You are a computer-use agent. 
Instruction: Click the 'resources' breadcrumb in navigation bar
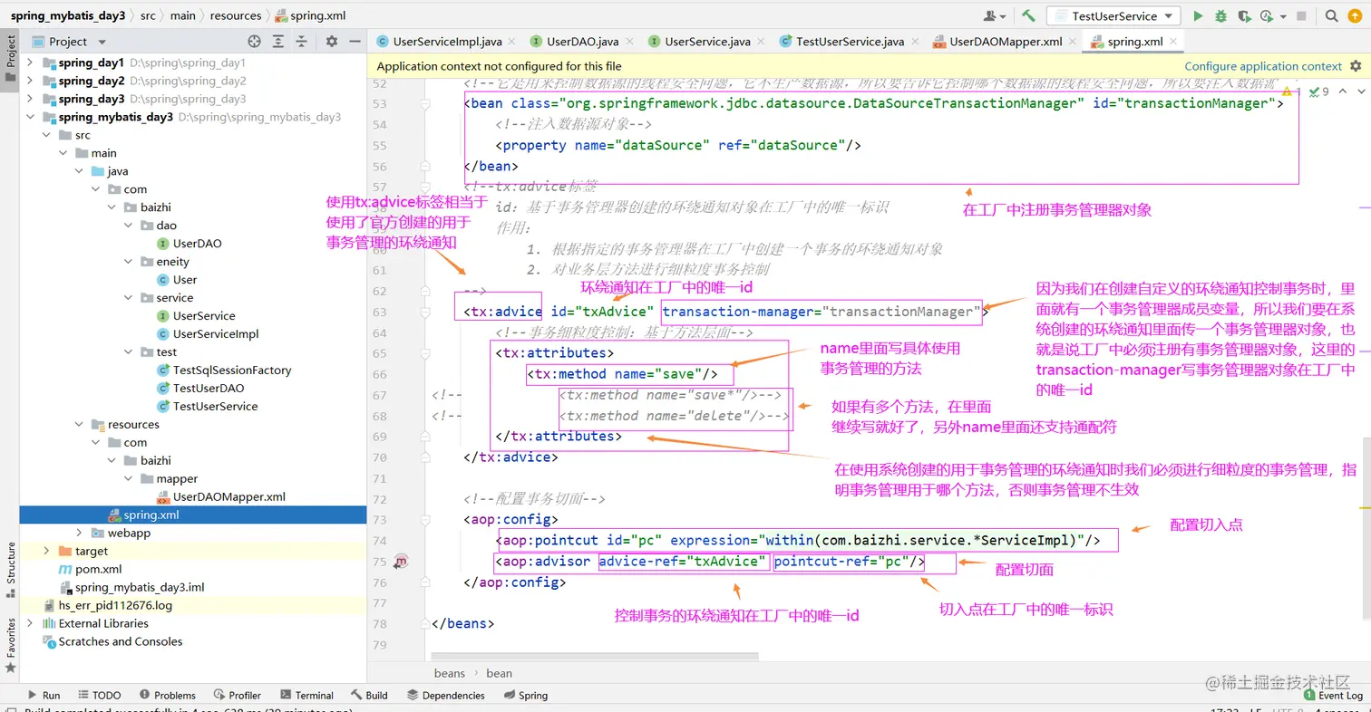(x=236, y=15)
